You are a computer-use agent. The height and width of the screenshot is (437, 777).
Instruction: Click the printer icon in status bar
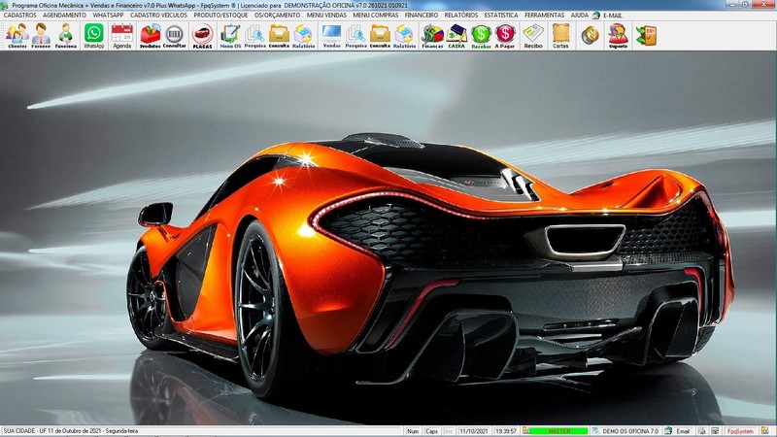point(701,431)
